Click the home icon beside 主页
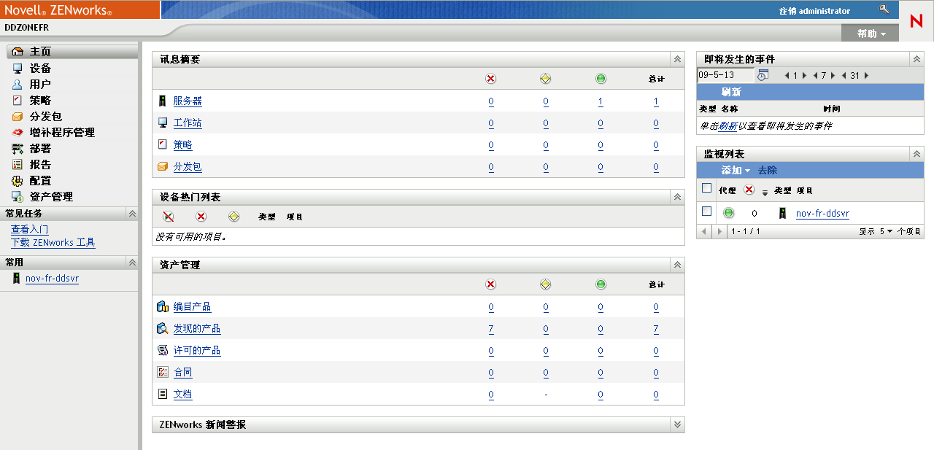 pyautogui.click(x=18, y=52)
